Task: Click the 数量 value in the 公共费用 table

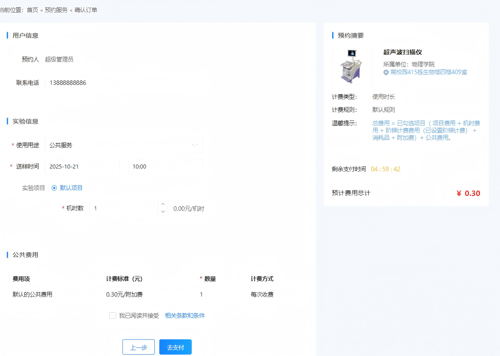Action: (201, 295)
